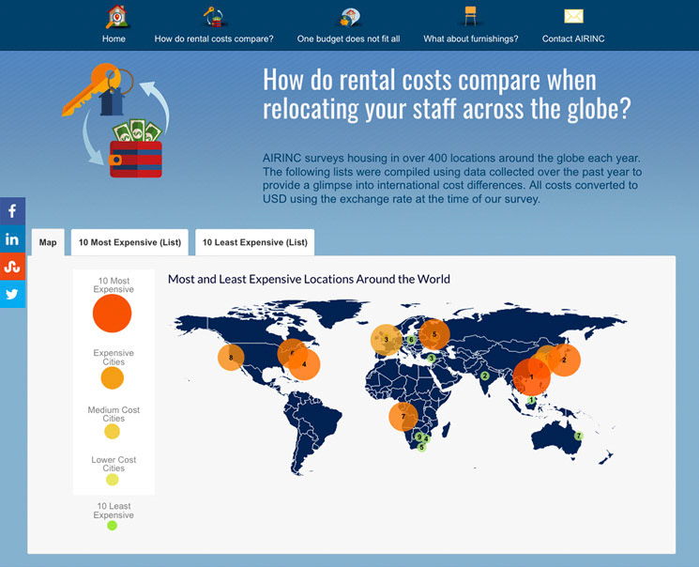
Task: Click the '10 Most Expensive' legend label
Action: pyautogui.click(x=114, y=285)
